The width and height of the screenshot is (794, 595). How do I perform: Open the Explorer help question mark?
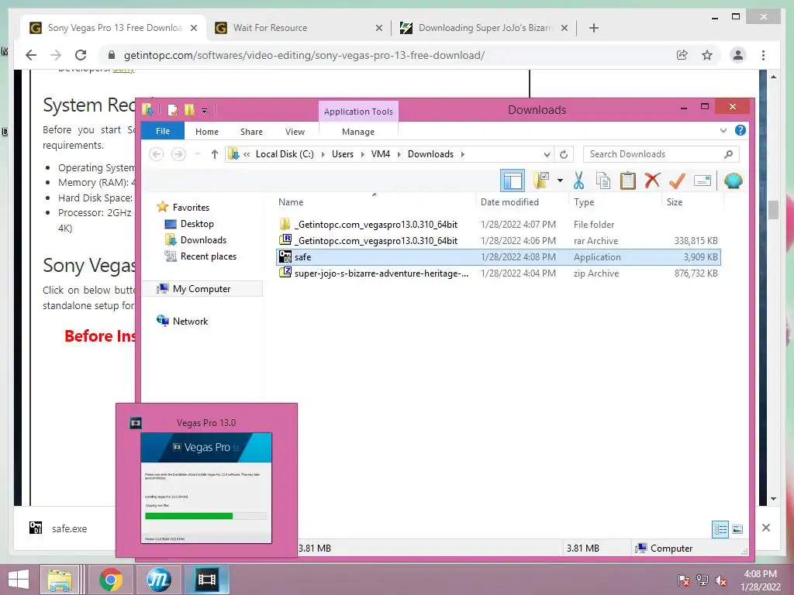click(740, 130)
